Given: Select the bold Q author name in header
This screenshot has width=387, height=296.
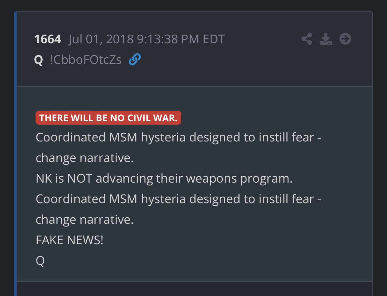Looking at the screenshot, I should (x=38, y=60).
